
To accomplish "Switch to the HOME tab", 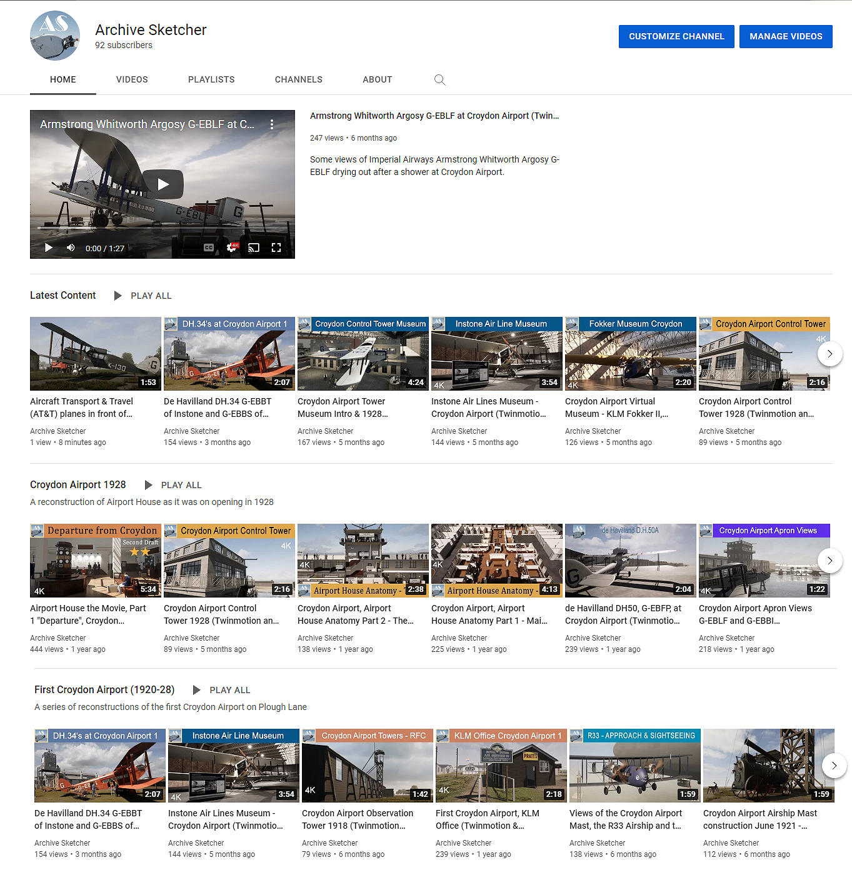I will click(63, 79).
